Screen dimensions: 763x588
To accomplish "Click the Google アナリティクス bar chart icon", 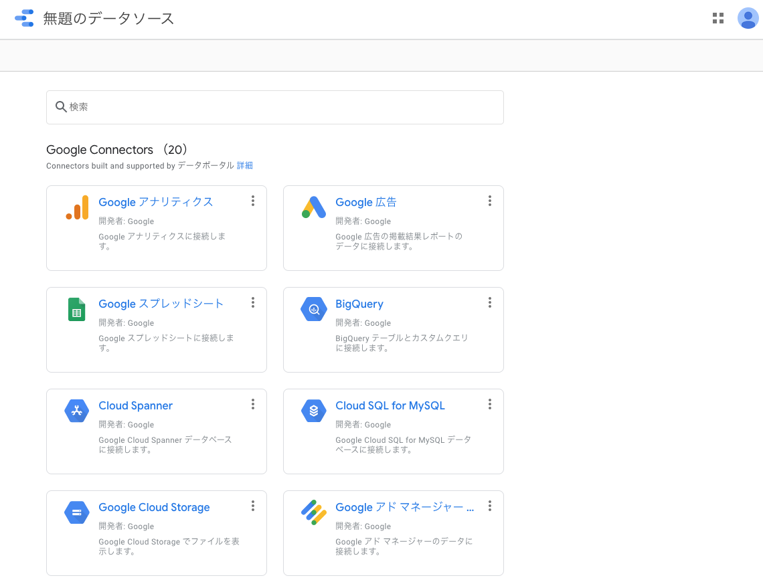I will click(x=78, y=207).
